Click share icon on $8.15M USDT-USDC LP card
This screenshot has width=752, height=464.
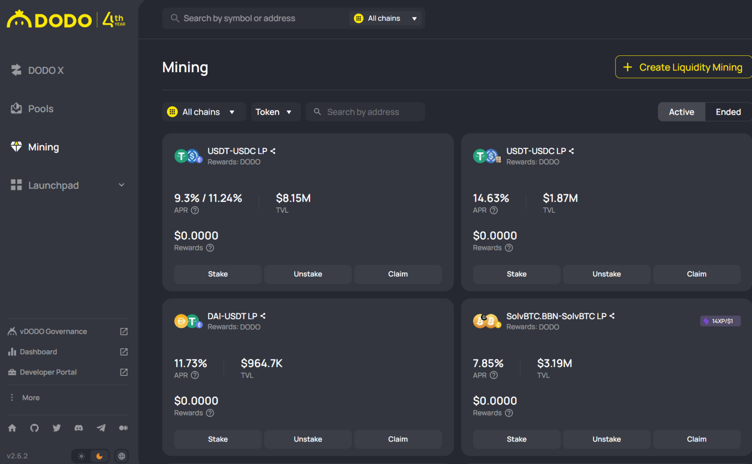[273, 151]
